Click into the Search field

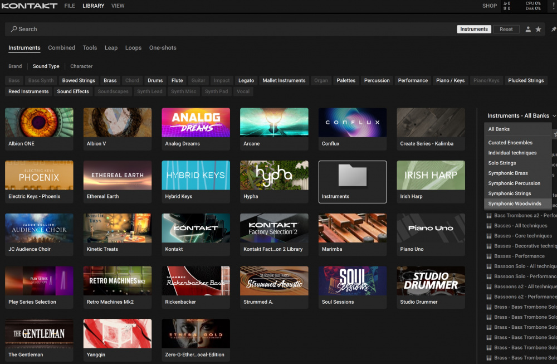[231, 29]
